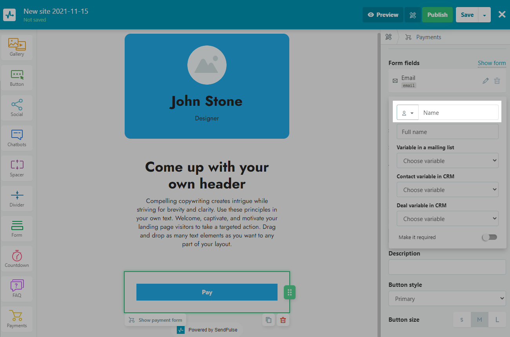Toggle Make it required switch
510x337 pixels.
[x=490, y=237]
